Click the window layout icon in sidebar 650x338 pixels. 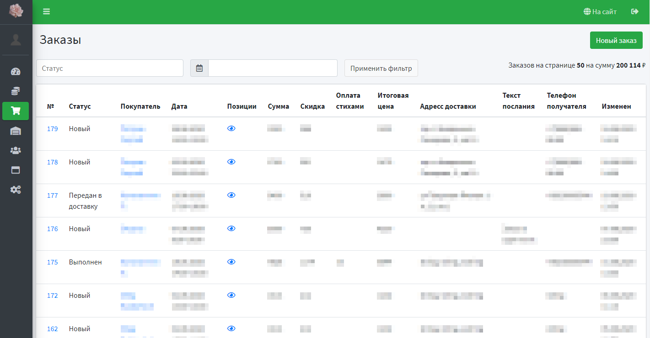(x=16, y=170)
